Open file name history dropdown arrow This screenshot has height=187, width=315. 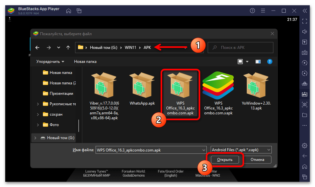pos(203,150)
